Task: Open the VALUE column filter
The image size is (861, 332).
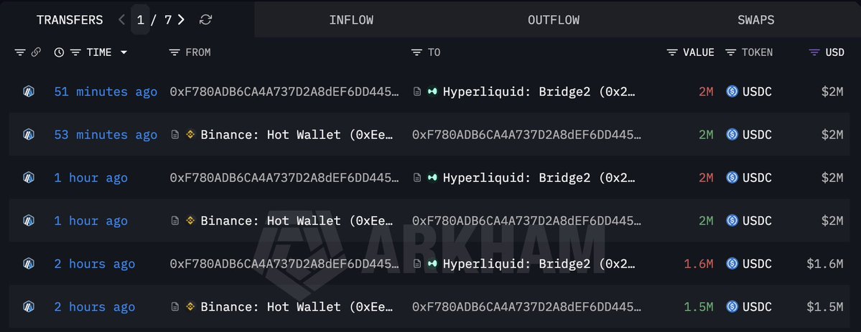Action: [x=672, y=52]
